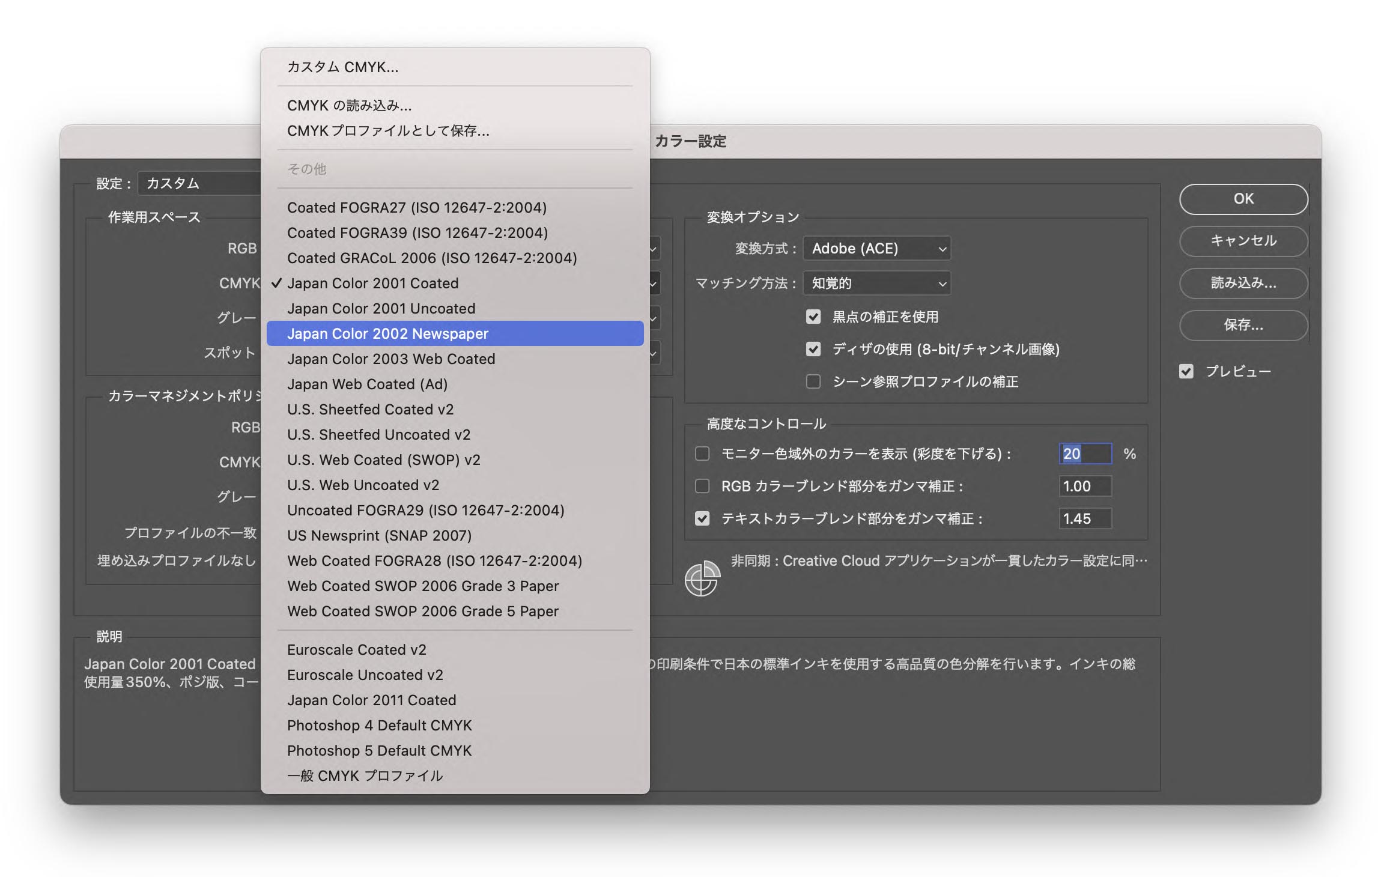Select Coated FOGRA39 (ISO 12647-2:2004) profile
Image resolution: width=1378 pixels, height=877 pixels.
click(455, 232)
